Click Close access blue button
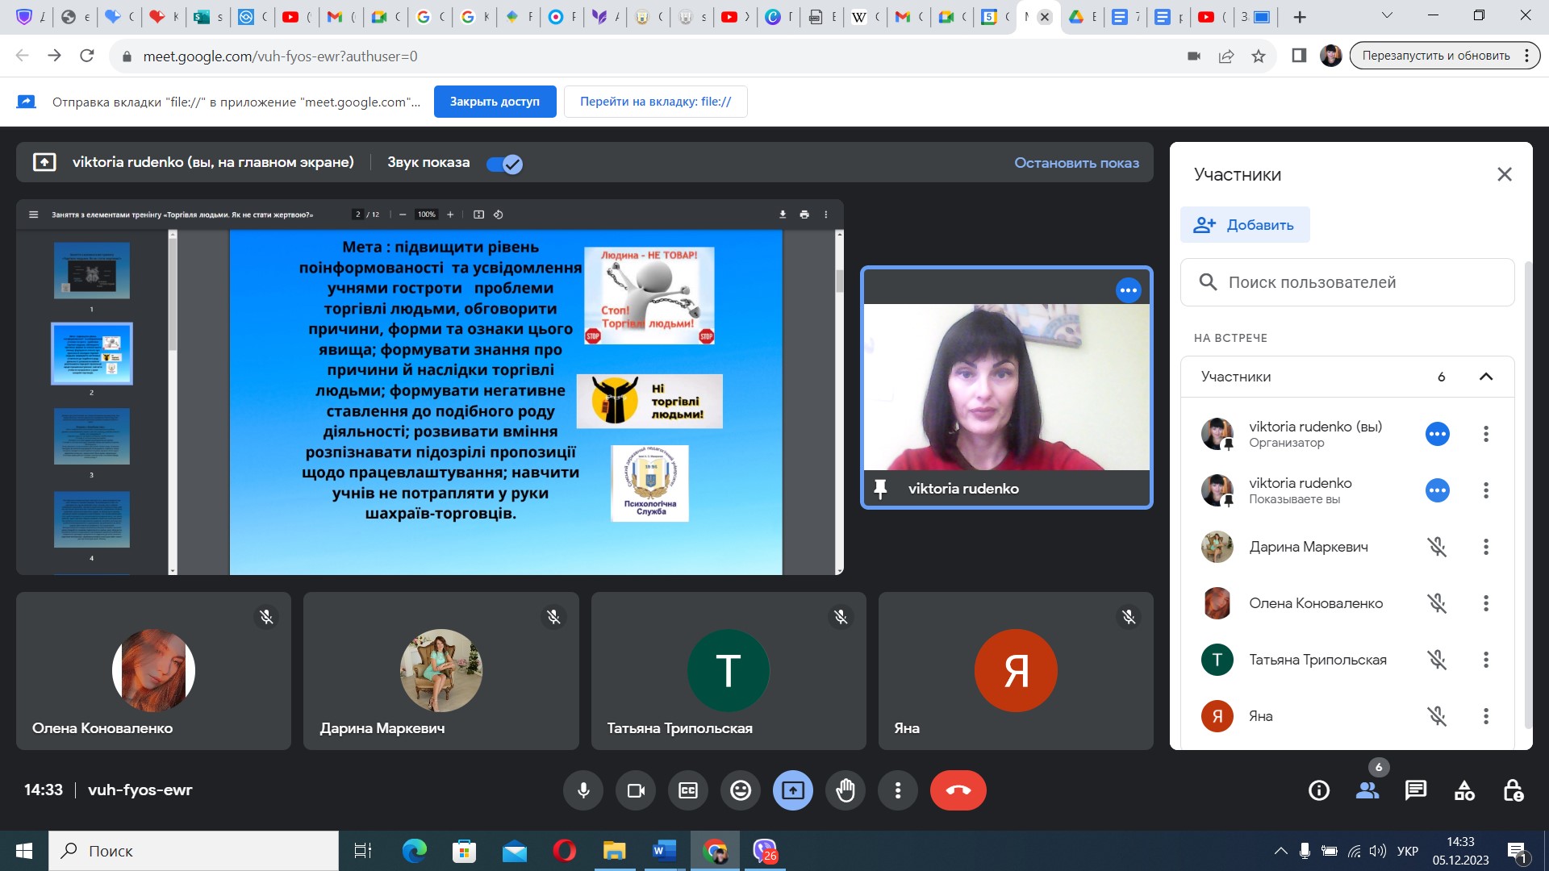 click(495, 102)
